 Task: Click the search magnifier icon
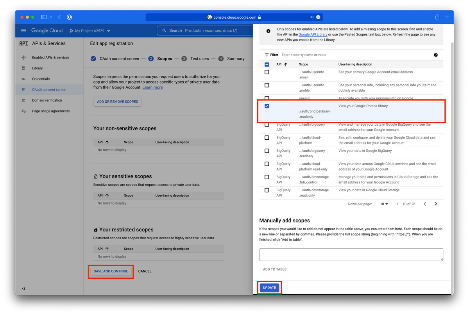pos(165,30)
